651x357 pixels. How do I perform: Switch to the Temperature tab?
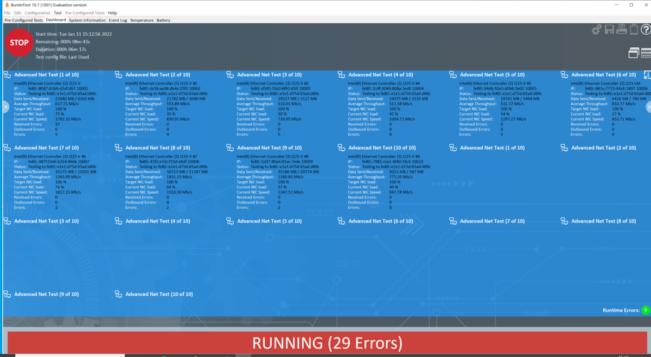point(142,20)
